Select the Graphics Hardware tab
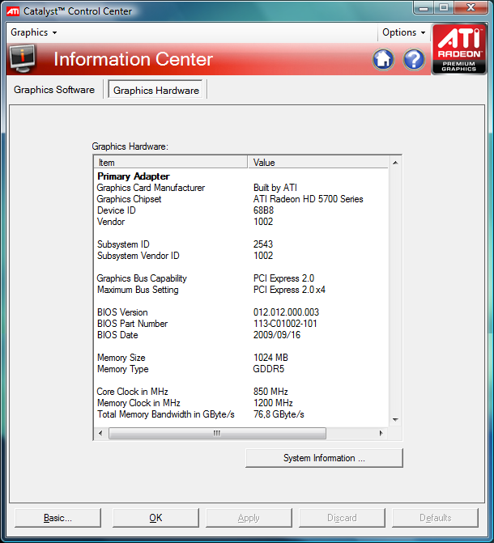 [156, 91]
